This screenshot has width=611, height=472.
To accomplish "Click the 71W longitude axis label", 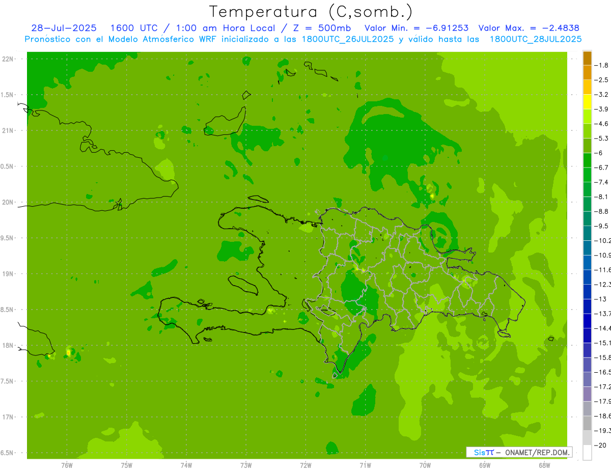I will click(x=365, y=465).
